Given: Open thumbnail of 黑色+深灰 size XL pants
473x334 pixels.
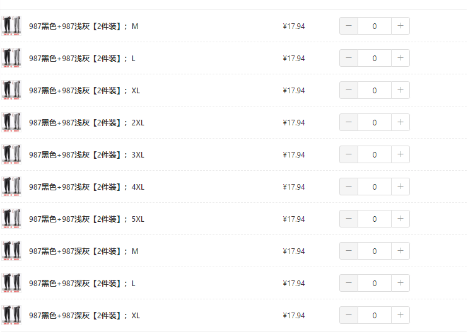Looking at the screenshot, I should [x=11, y=315].
